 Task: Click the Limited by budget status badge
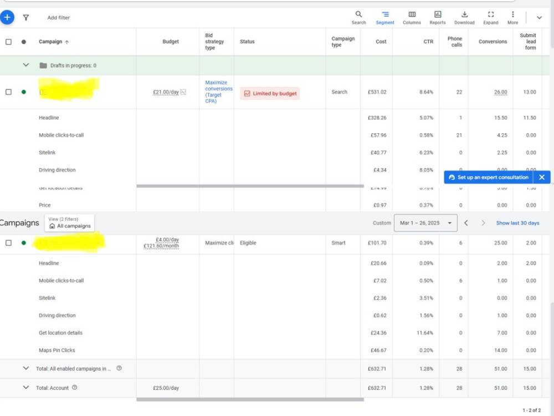(x=270, y=93)
